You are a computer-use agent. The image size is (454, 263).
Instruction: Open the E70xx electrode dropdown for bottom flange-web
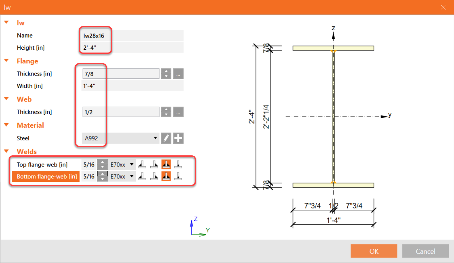pos(131,176)
